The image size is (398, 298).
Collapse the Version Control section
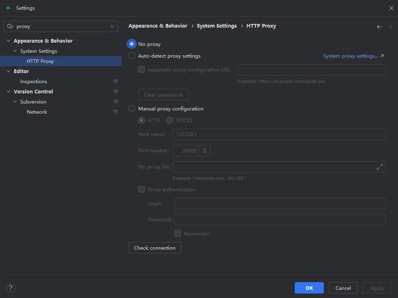[9, 92]
